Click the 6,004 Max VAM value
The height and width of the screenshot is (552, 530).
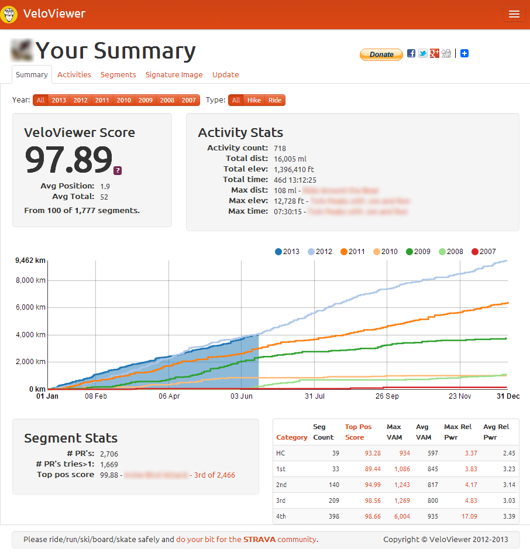tap(402, 516)
